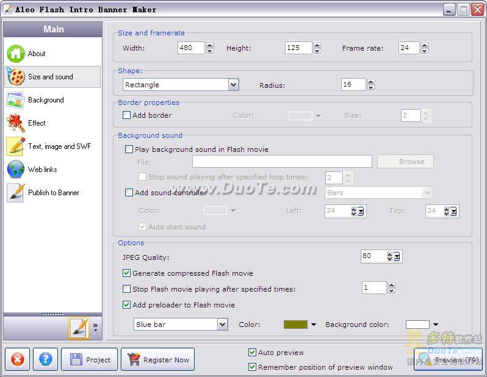Screen dimensions: 487x377
Task: Open preloader Color dropdown arrow
Action: pyautogui.click(x=314, y=325)
